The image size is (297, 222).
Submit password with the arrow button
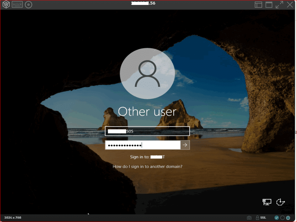click(185, 145)
